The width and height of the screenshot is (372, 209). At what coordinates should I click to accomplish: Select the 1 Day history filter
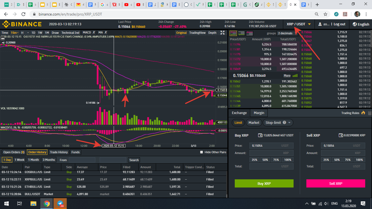point(7,160)
